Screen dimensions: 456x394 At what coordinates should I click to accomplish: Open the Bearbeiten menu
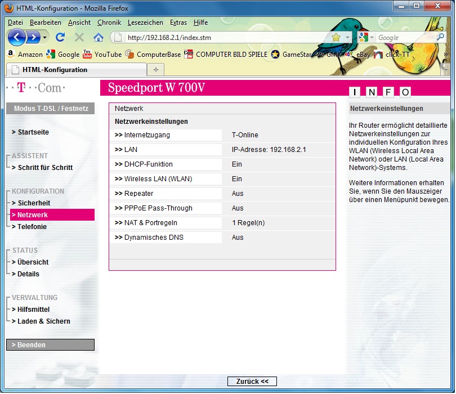46,23
